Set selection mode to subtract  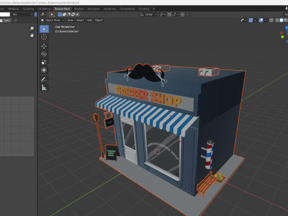68,14
